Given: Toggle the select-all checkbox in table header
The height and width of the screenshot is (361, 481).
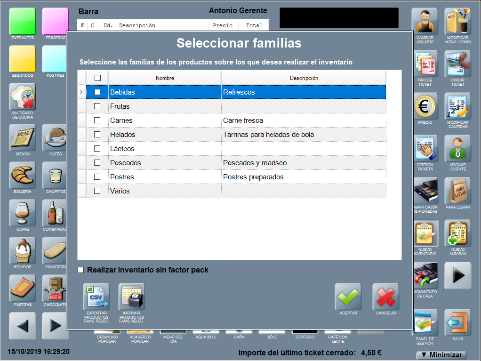Looking at the screenshot, I should tap(97, 78).
